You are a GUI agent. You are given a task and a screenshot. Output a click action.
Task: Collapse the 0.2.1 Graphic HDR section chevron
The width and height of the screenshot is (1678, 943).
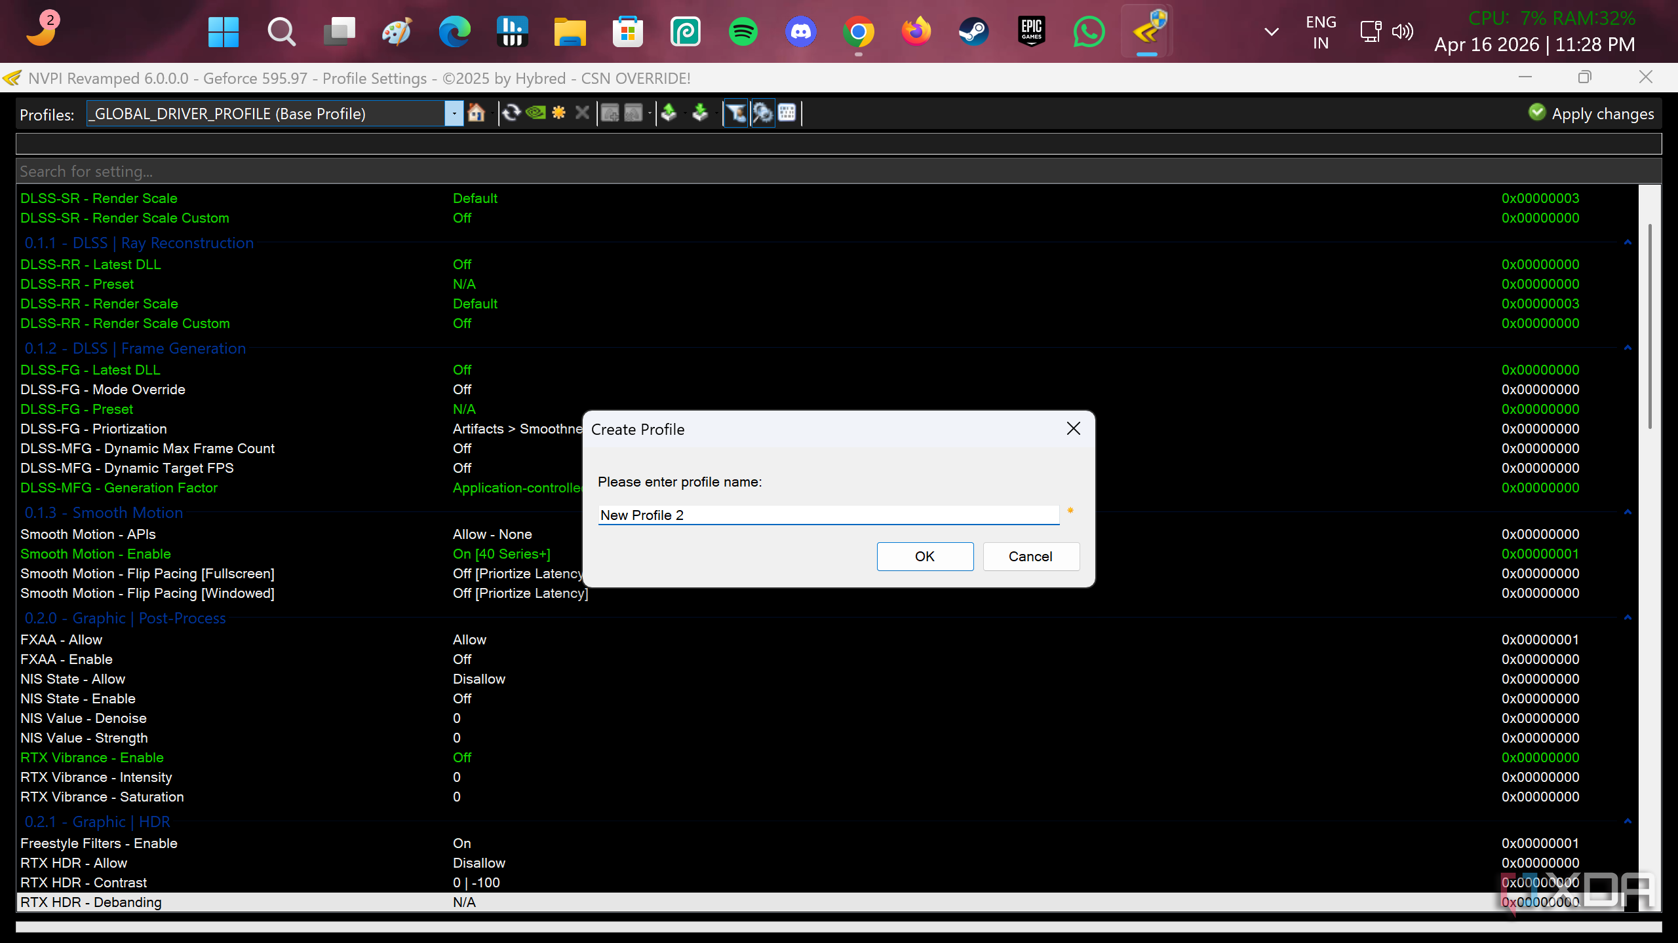(1628, 821)
